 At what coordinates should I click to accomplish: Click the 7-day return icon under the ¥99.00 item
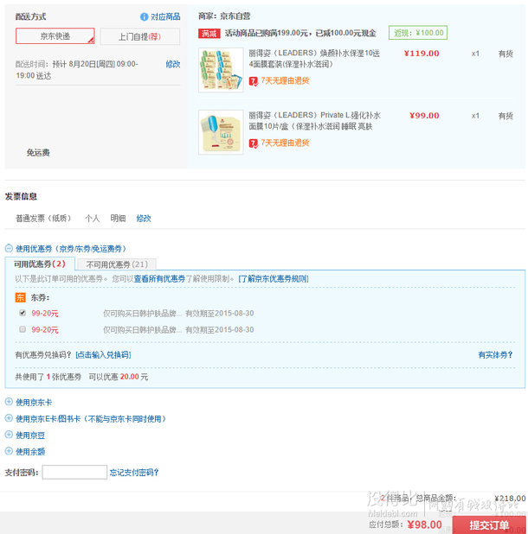[253, 143]
